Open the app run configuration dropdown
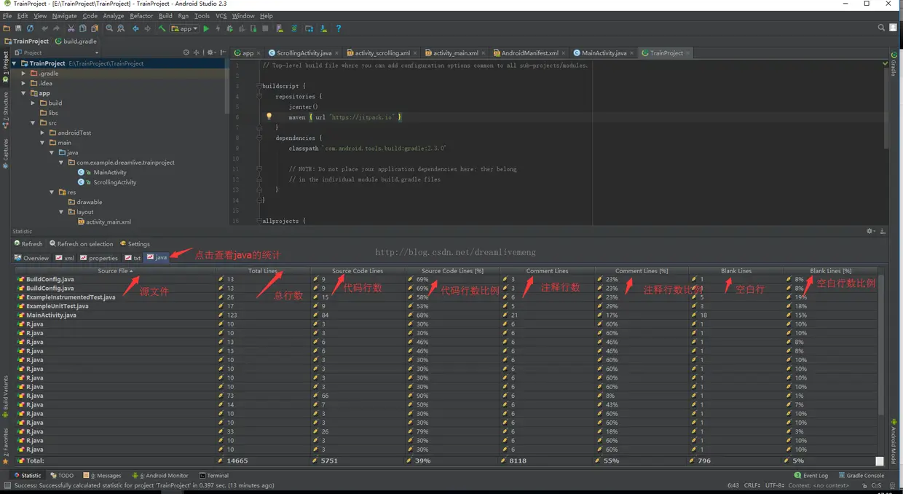Image resolution: width=903 pixels, height=494 pixels. [x=185, y=28]
